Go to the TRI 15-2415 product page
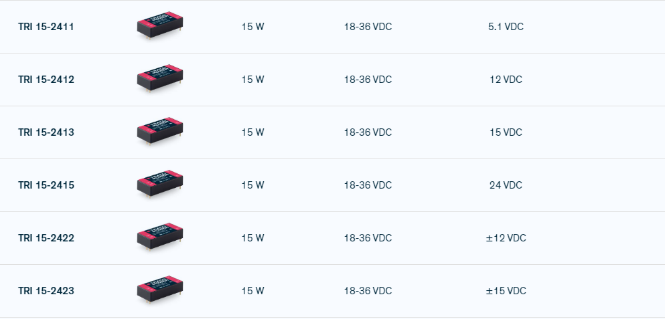Screen dimensions: 665x319 coord(46,185)
